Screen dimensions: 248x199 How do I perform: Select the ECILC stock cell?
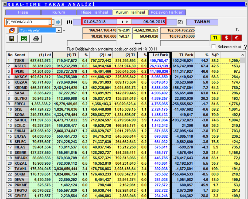pos(21,125)
